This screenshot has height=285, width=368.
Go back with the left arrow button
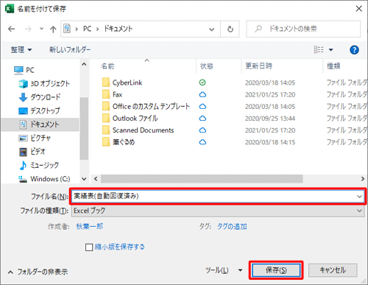tap(12, 29)
